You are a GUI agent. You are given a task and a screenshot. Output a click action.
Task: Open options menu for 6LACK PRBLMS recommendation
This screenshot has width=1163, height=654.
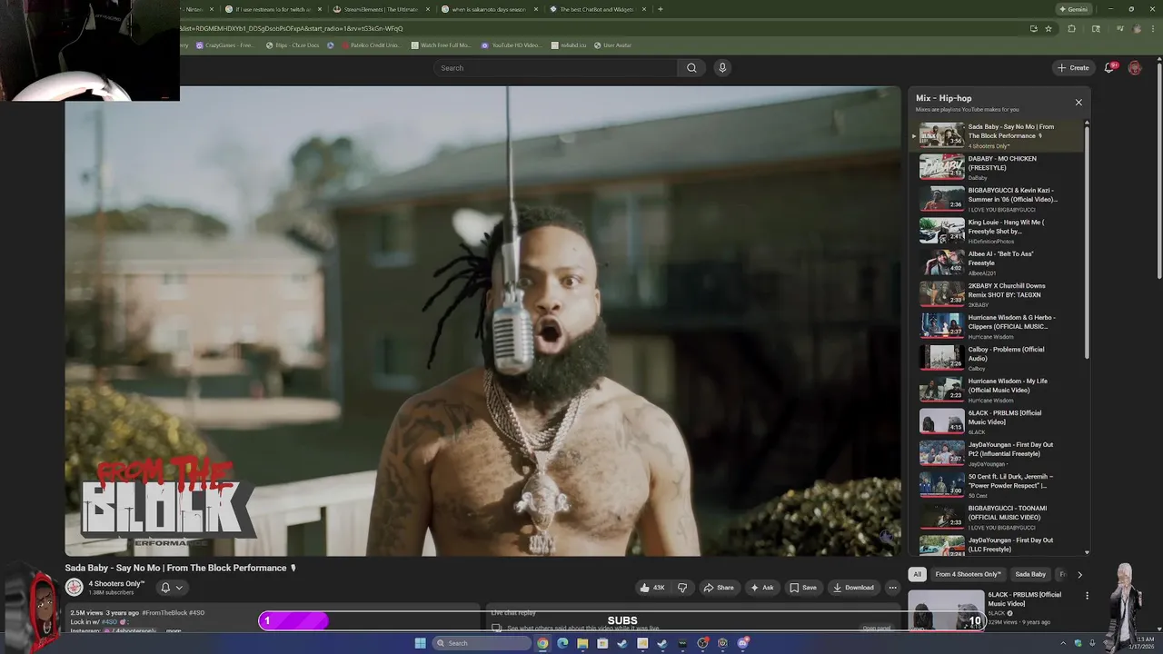[x=1087, y=596]
